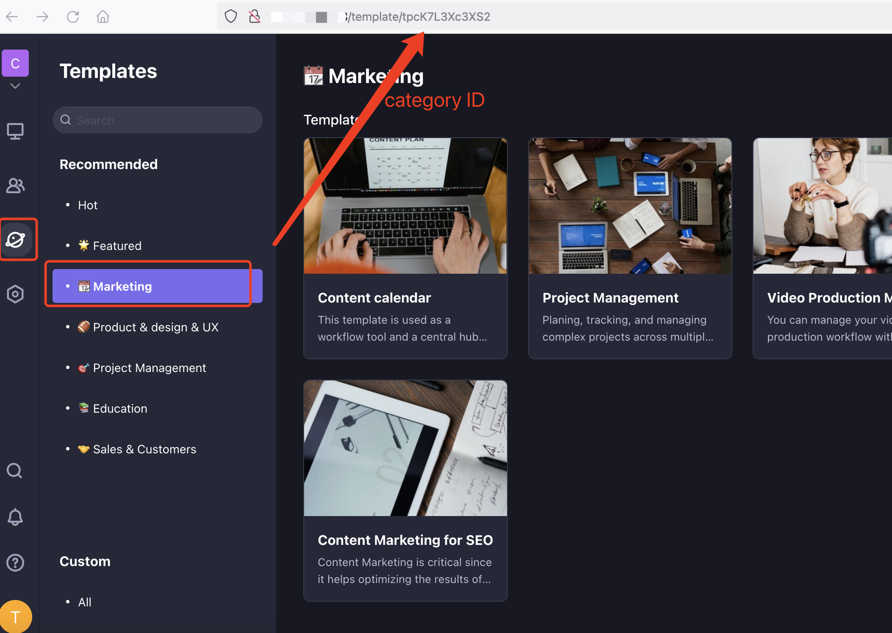Click the Video Production card description text
The width and height of the screenshot is (892, 633).
pyautogui.click(x=829, y=328)
